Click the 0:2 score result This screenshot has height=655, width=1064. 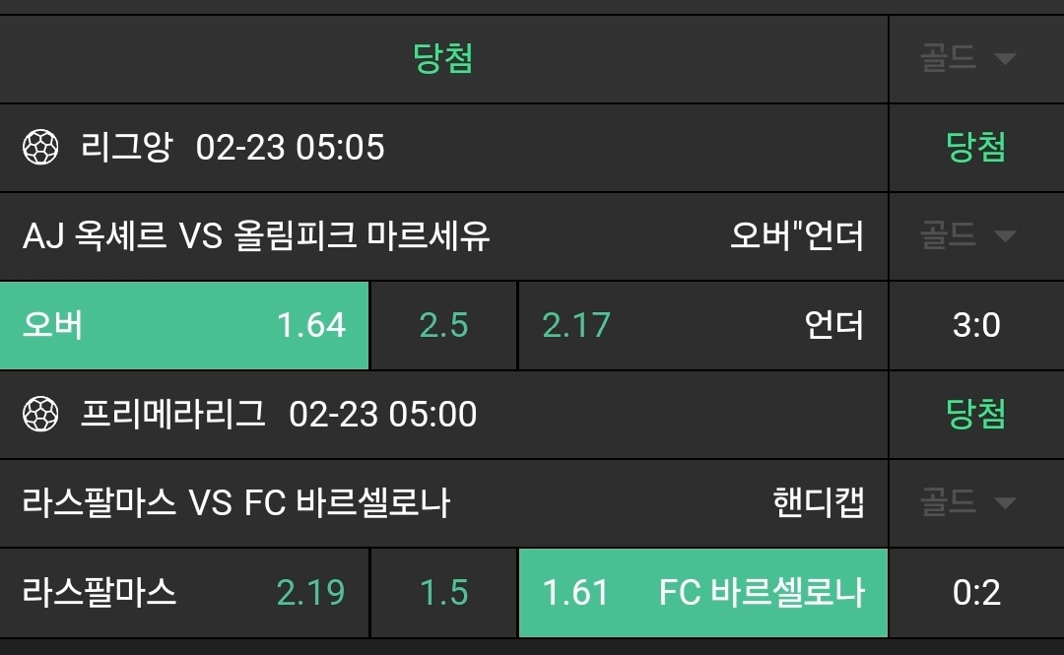975,592
